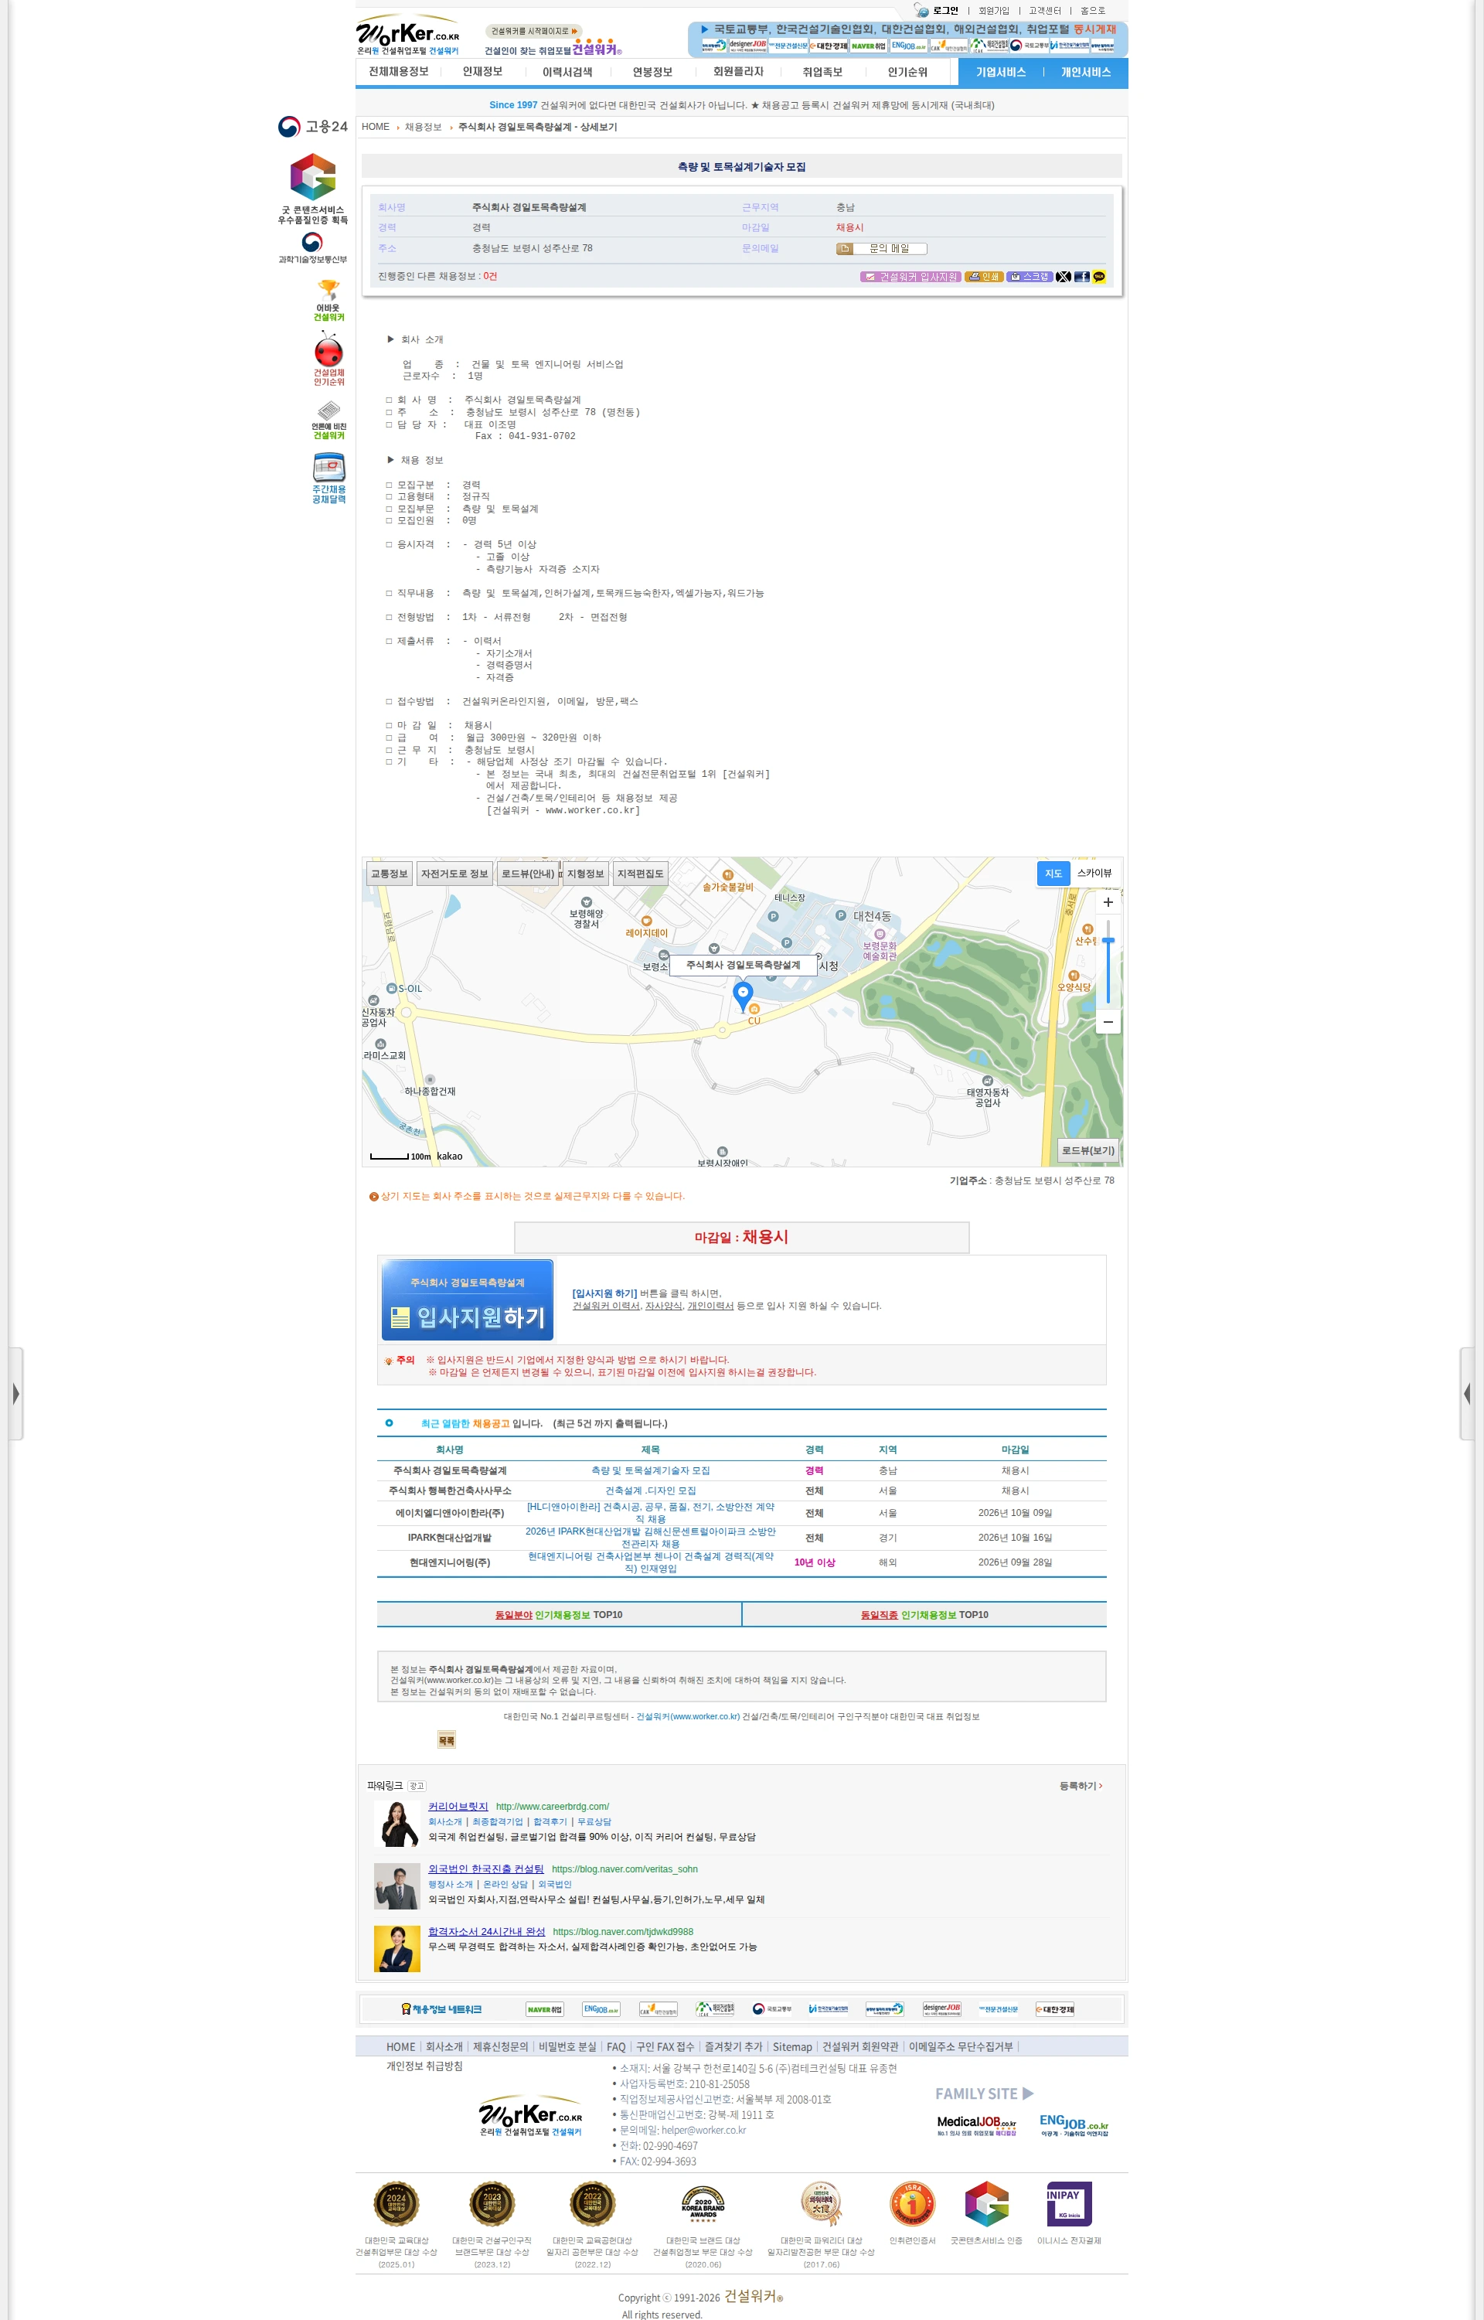Toggle 로드뷰(안내) map overlay
1484x2320 pixels.
(x=527, y=874)
